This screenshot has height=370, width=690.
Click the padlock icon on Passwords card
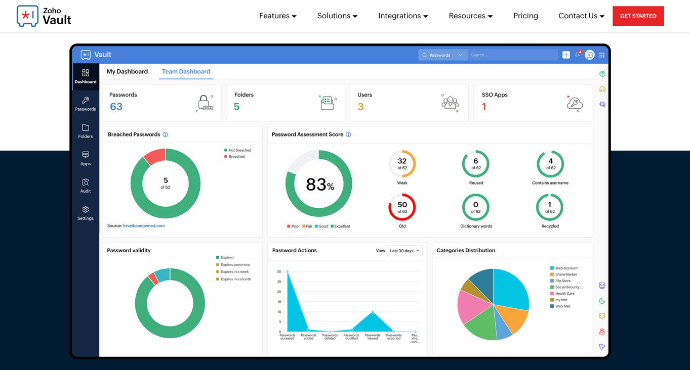click(205, 103)
